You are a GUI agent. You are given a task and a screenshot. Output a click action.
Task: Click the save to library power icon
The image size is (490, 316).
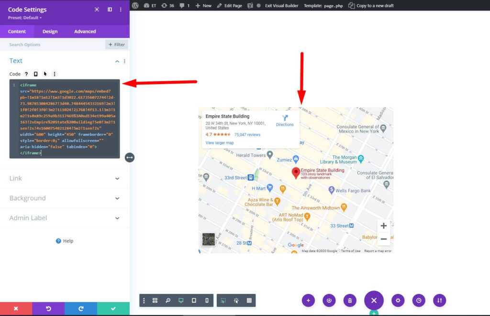click(x=329, y=301)
